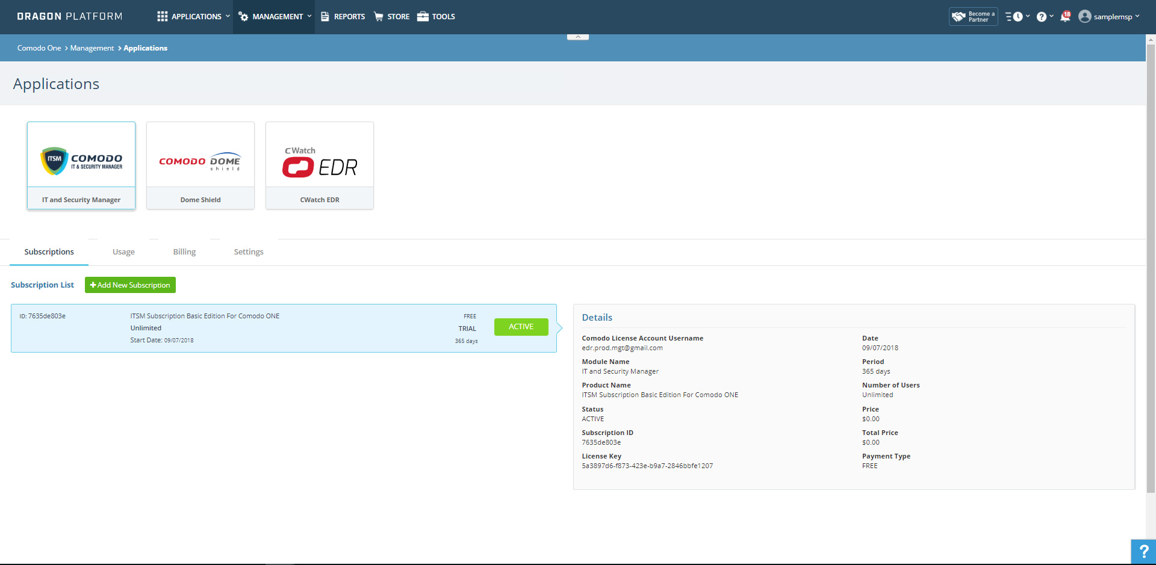Click the green ACTIVE status button
Viewport: 1156px width, 565px height.
tap(521, 327)
